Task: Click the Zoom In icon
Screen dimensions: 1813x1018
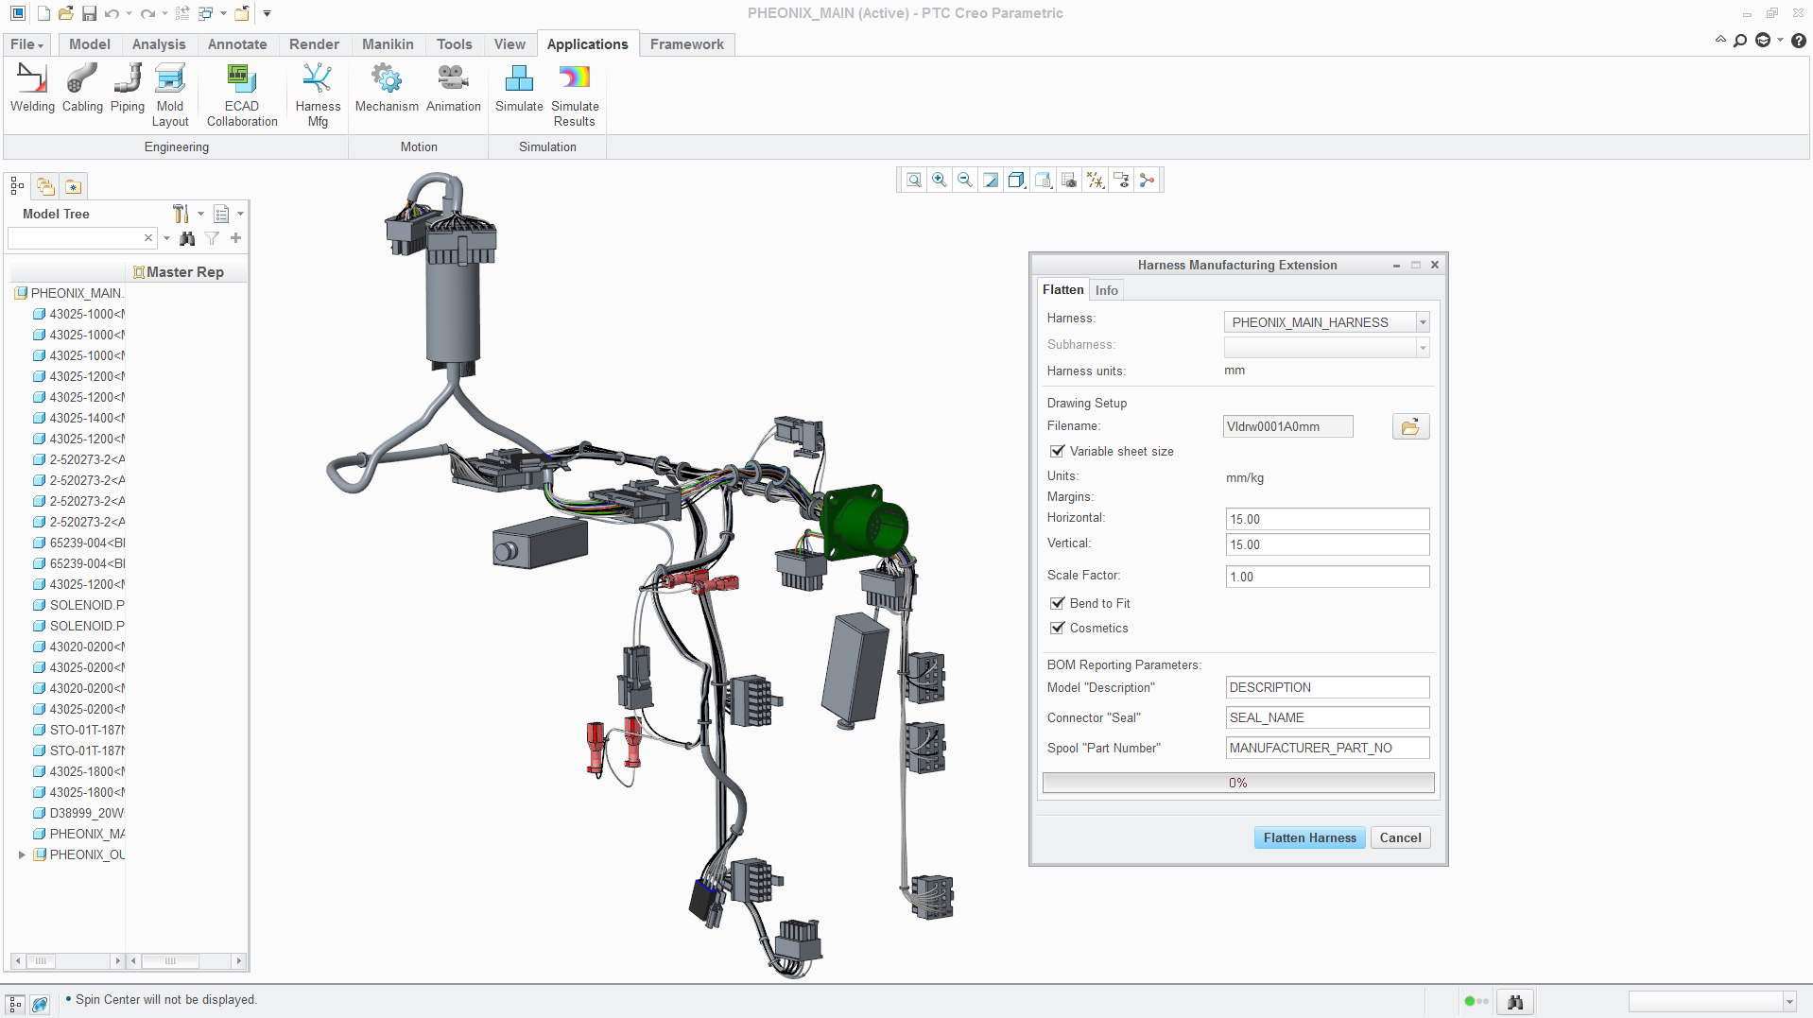Action: pyautogui.click(x=940, y=180)
